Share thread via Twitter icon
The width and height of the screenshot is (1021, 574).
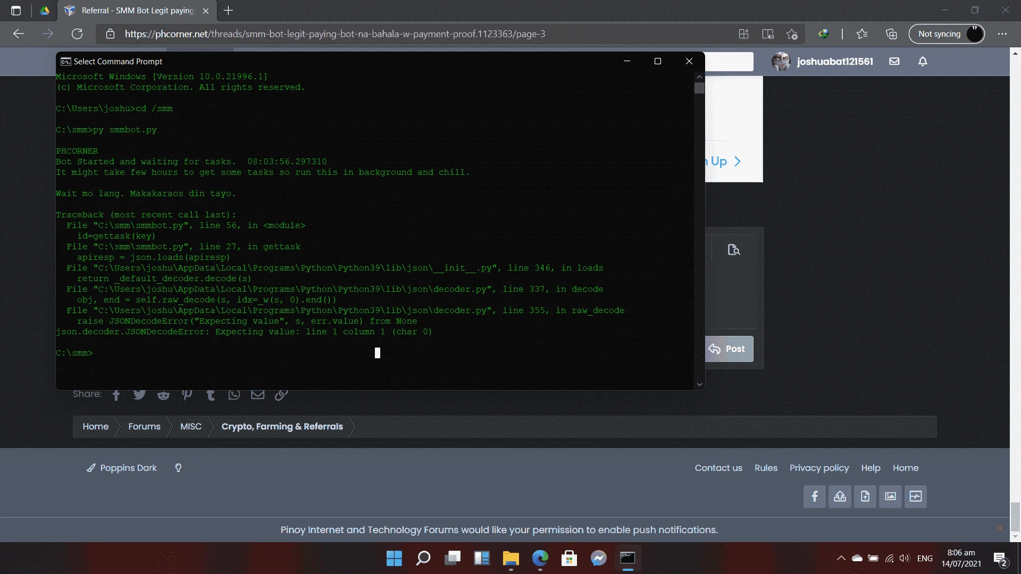(140, 394)
